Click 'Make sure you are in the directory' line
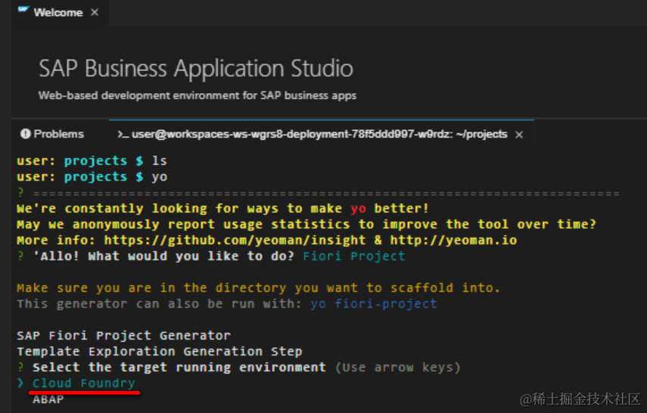 [x=258, y=287]
